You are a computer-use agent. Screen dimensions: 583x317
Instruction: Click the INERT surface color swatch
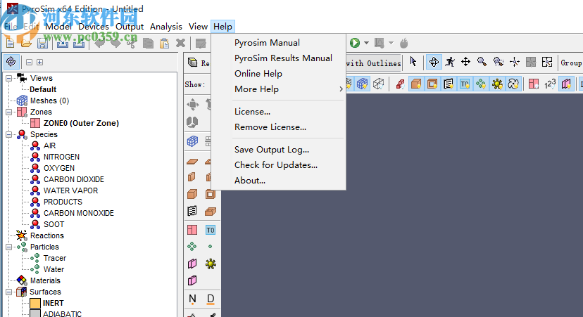click(x=35, y=303)
